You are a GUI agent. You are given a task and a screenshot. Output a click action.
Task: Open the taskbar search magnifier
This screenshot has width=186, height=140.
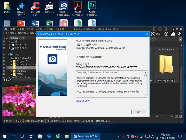(x=13, y=136)
